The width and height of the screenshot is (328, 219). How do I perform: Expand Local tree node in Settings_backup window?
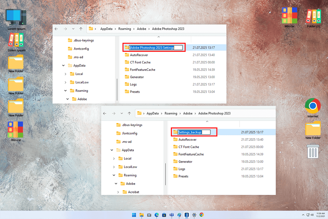click(114, 158)
